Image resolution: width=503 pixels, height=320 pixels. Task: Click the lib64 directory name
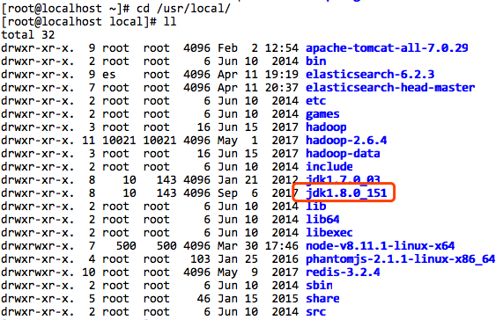[322, 220]
